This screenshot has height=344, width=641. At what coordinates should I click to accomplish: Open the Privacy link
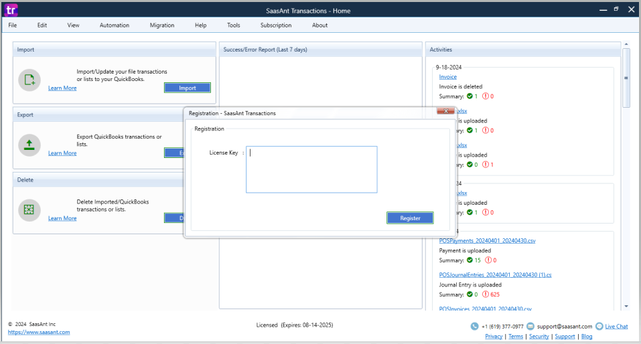point(494,336)
